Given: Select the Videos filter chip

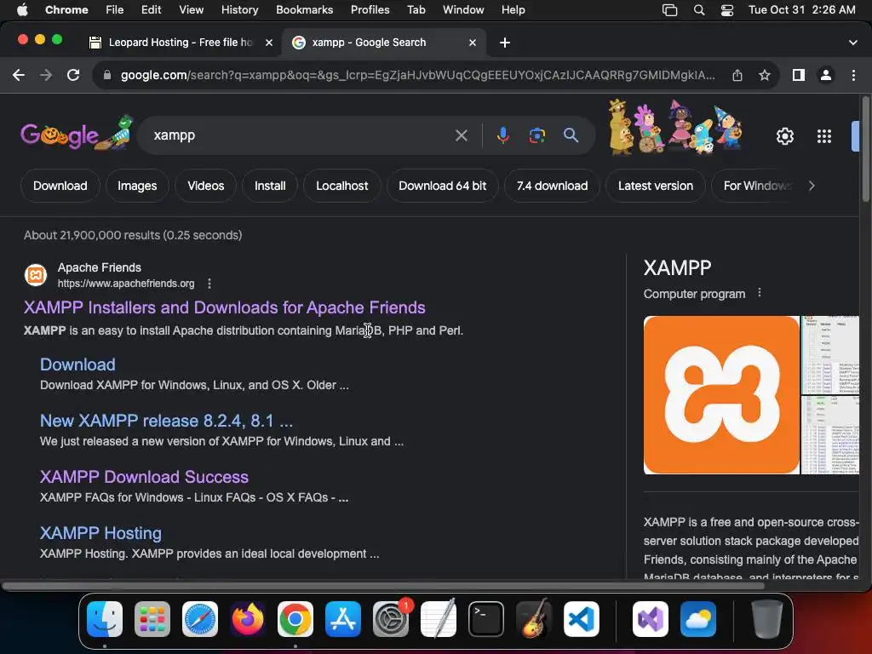Looking at the screenshot, I should point(206,186).
